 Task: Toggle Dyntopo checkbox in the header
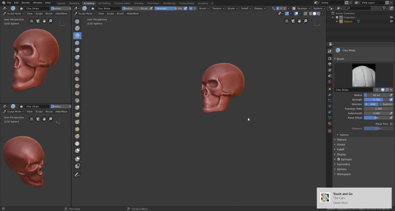(x=294, y=8)
